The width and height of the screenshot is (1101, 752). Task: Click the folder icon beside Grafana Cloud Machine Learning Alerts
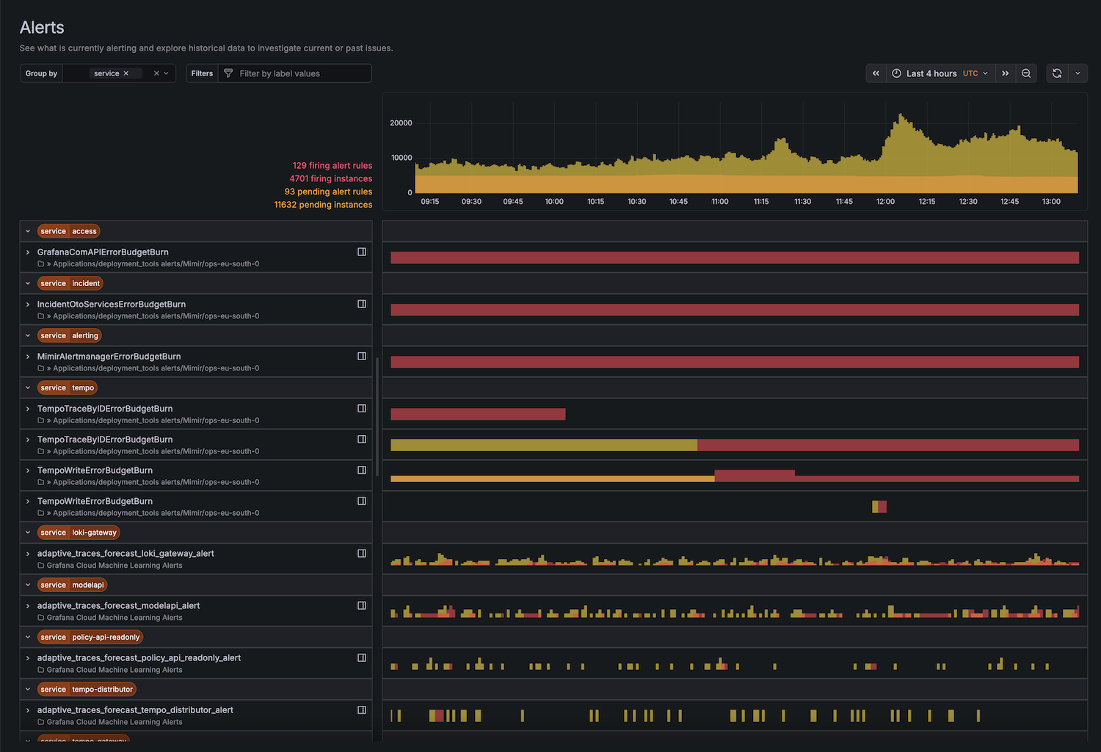tap(40, 565)
